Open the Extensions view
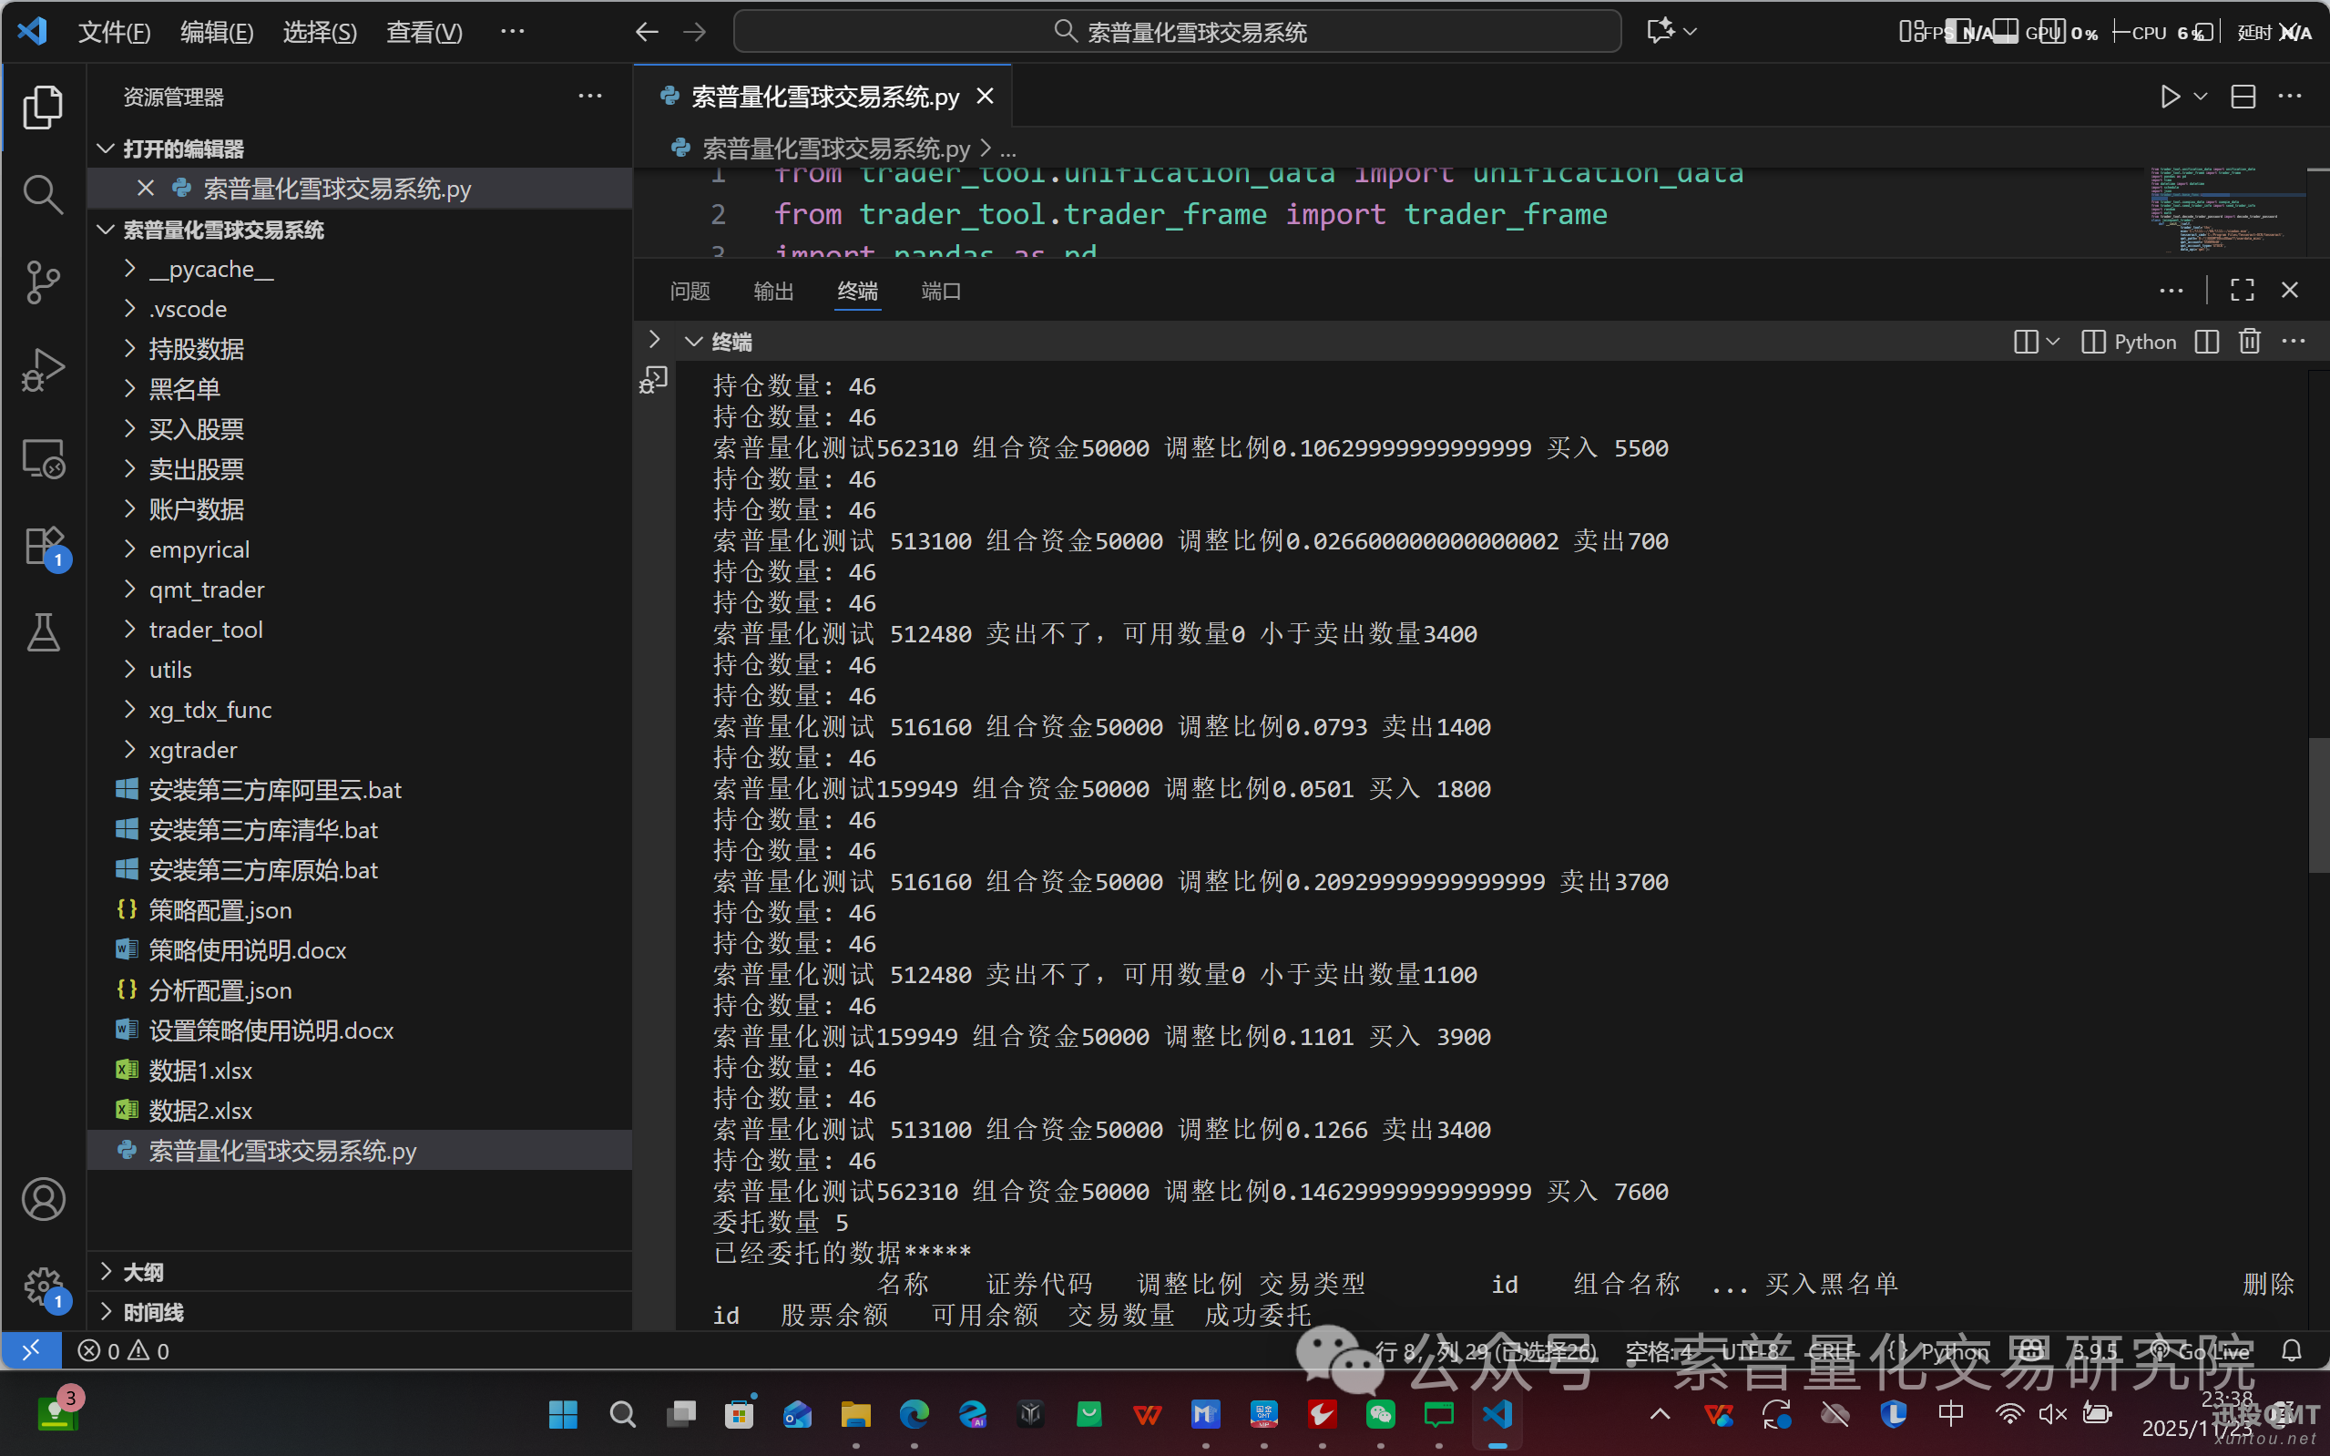This screenshot has height=1456, width=2330. pos(42,547)
